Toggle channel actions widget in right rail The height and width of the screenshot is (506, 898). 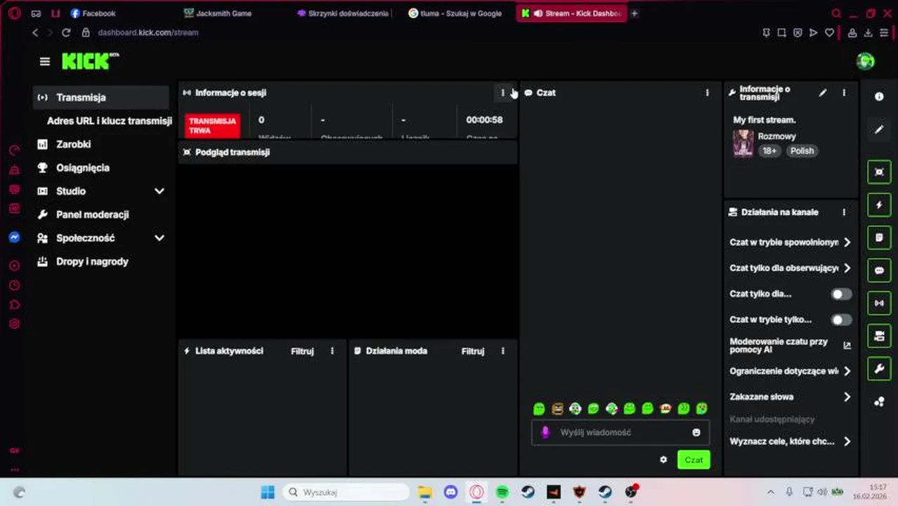click(x=879, y=336)
